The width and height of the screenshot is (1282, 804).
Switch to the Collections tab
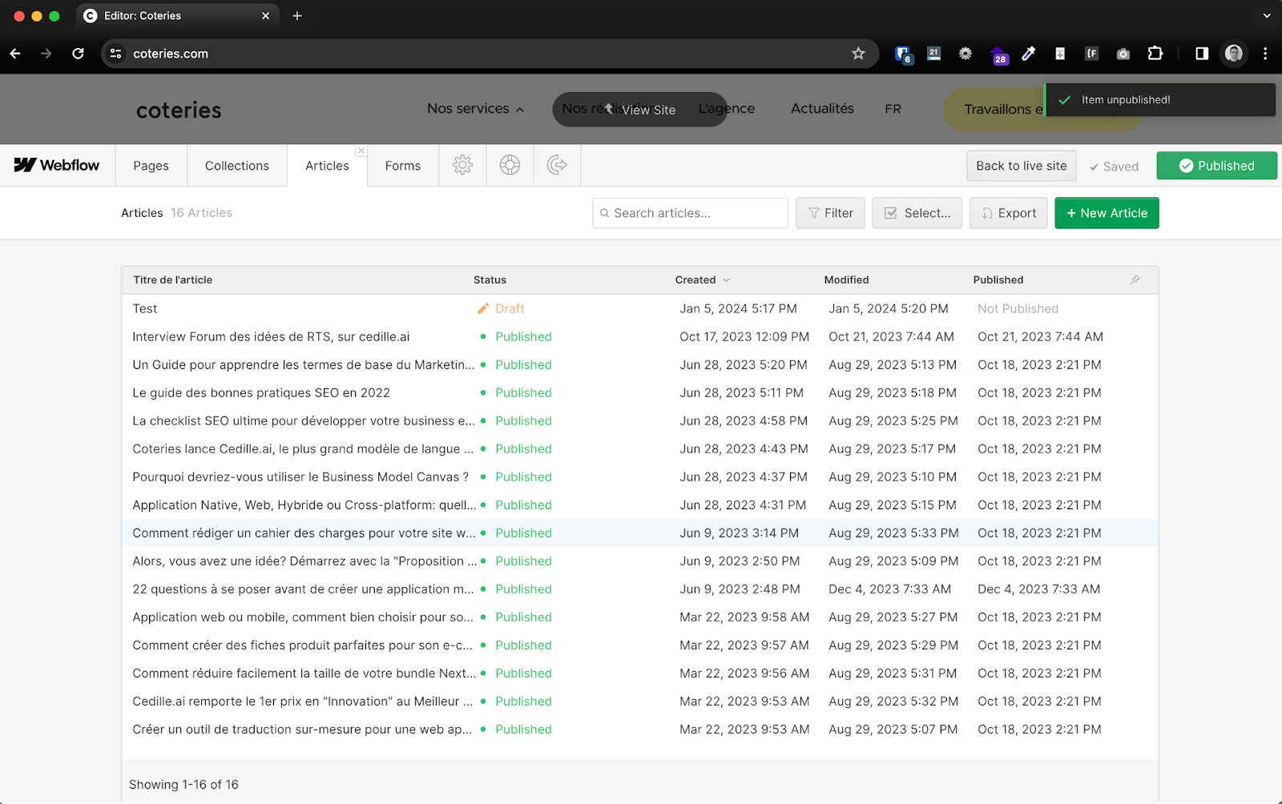click(x=236, y=166)
